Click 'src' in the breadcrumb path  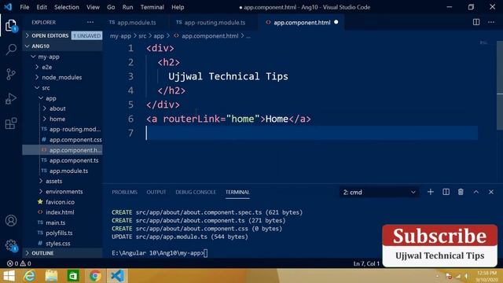pos(142,36)
